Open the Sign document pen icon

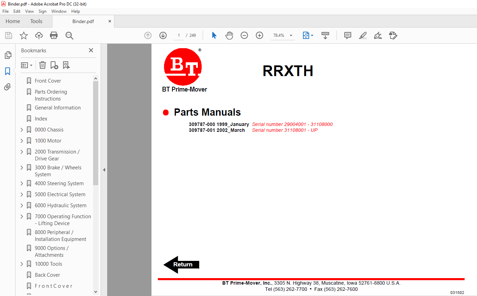pyautogui.click(x=378, y=35)
